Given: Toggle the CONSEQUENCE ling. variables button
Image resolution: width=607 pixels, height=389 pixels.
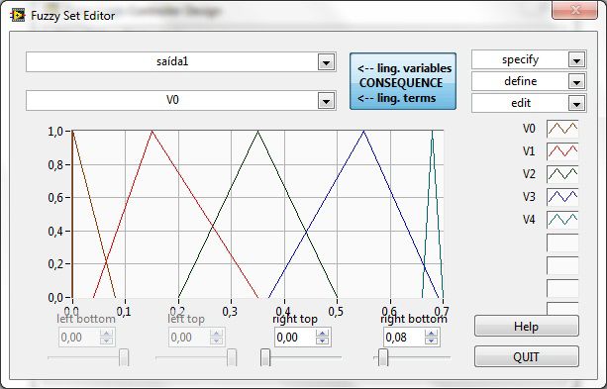Looking at the screenshot, I should pyautogui.click(x=403, y=82).
